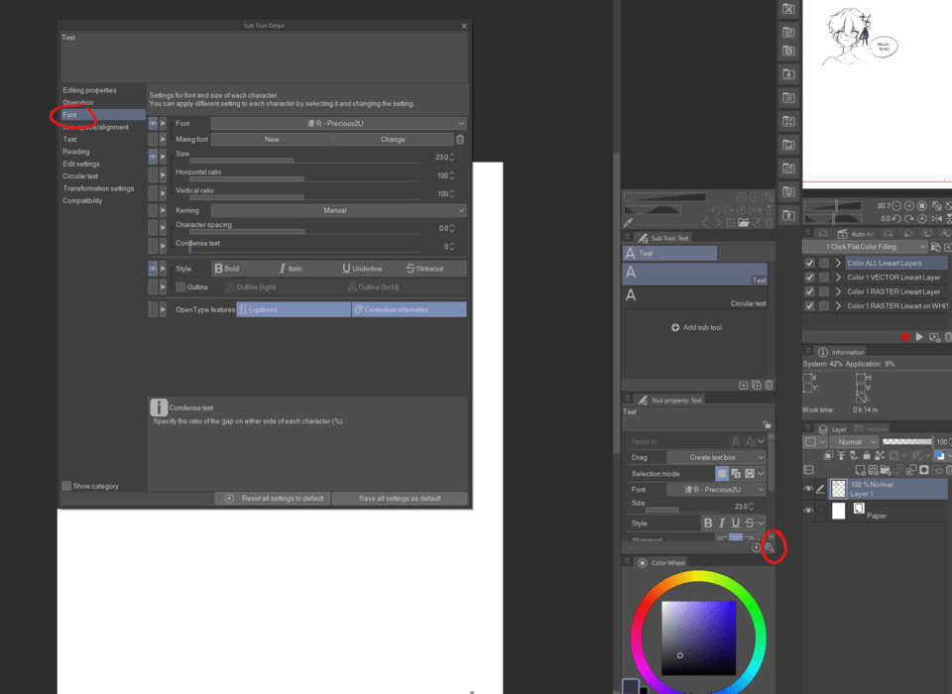Expand Color 1 RASTER Lineart Layer action
952x694 pixels.
(839, 291)
